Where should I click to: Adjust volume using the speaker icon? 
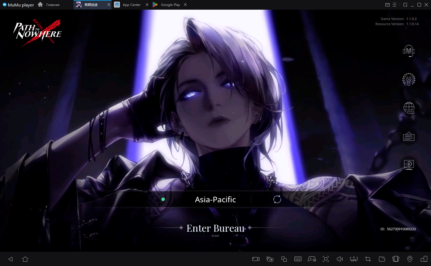coord(340,259)
